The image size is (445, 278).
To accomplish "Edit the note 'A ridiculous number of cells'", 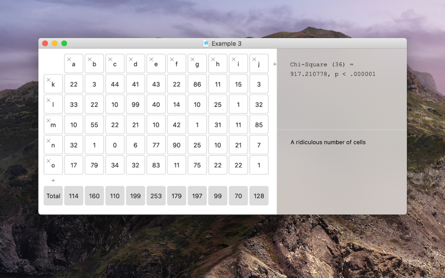I will 328,142.
